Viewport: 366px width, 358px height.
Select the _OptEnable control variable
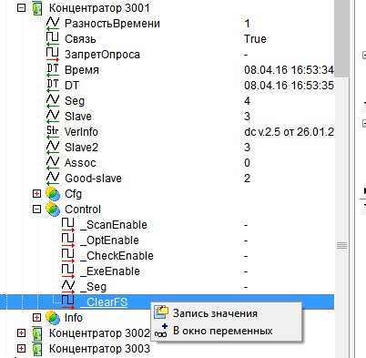click(x=109, y=240)
